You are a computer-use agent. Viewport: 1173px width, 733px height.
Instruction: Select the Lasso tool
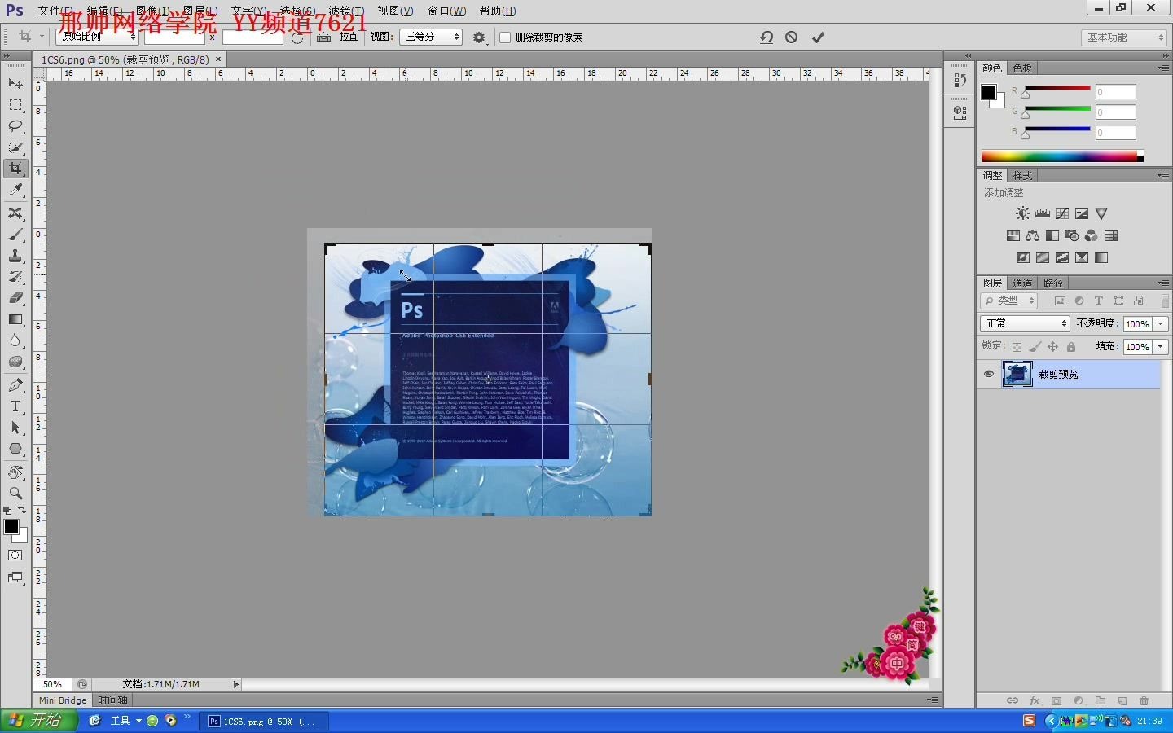pyautogui.click(x=15, y=126)
